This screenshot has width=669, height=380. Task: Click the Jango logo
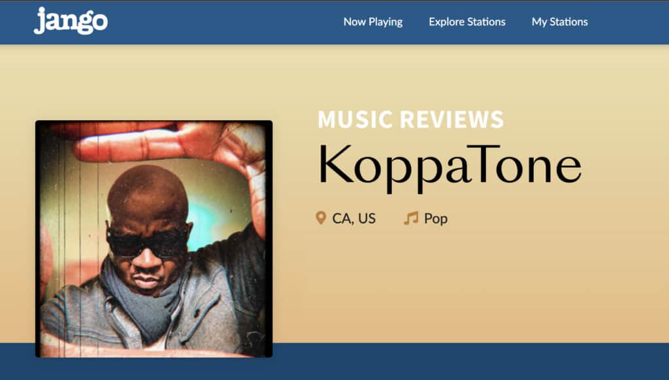71,21
